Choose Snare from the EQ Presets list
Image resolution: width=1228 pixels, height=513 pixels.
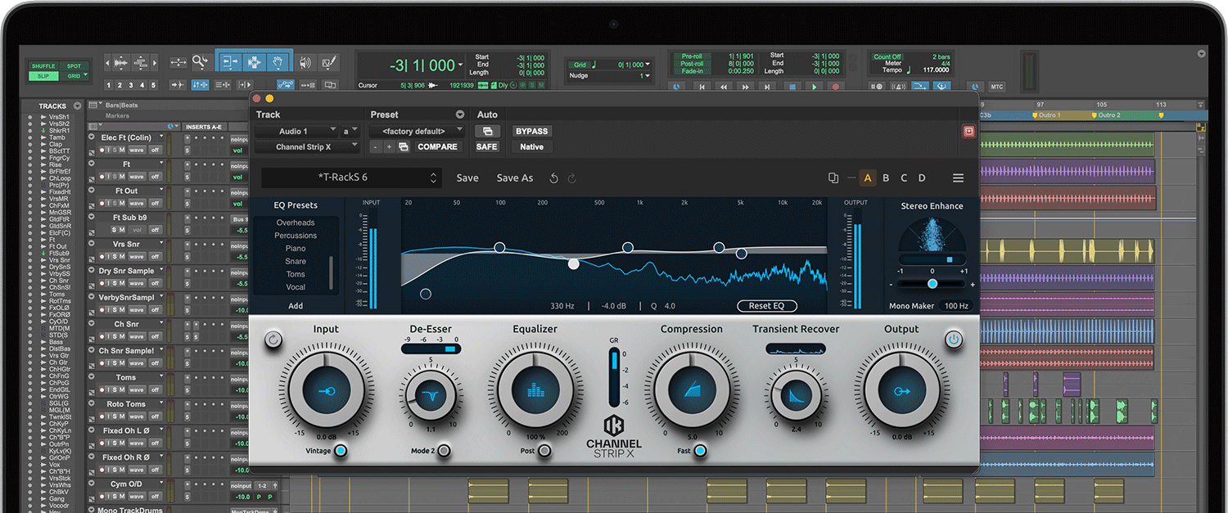pyautogui.click(x=296, y=262)
